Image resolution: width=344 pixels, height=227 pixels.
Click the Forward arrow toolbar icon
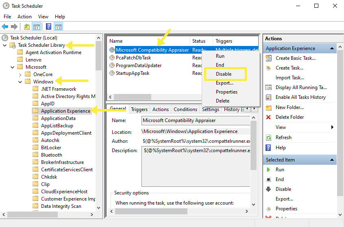(14, 27)
